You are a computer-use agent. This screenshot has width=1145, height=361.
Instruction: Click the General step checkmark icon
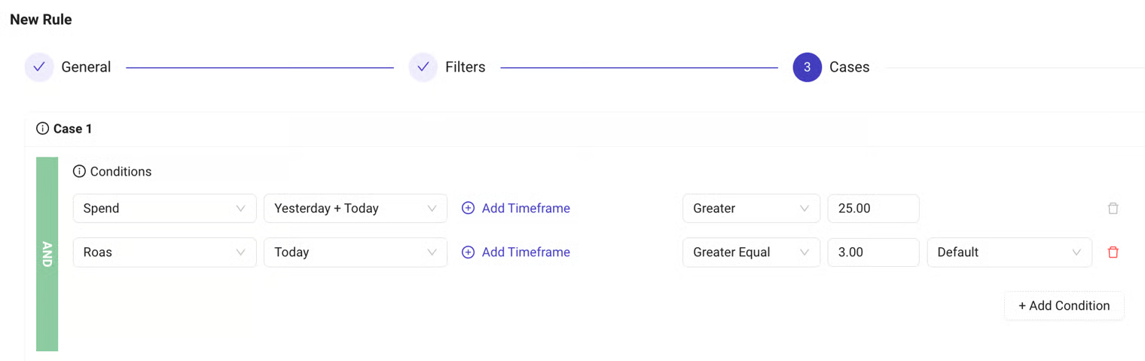(x=39, y=67)
